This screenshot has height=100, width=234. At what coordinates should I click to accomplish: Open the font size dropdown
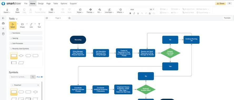[152, 9]
